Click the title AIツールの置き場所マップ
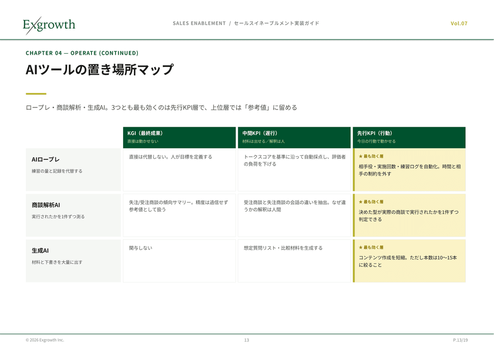This screenshot has width=494, height=349. pyautogui.click(x=100, y=70)
